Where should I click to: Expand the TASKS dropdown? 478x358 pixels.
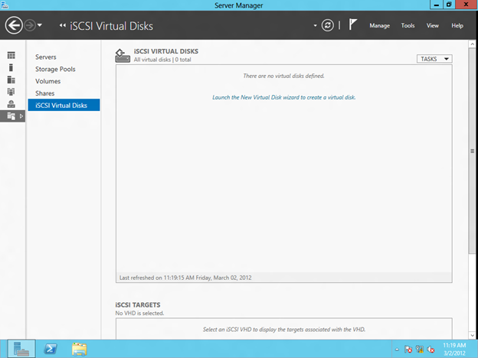click(x=434, y=58)
